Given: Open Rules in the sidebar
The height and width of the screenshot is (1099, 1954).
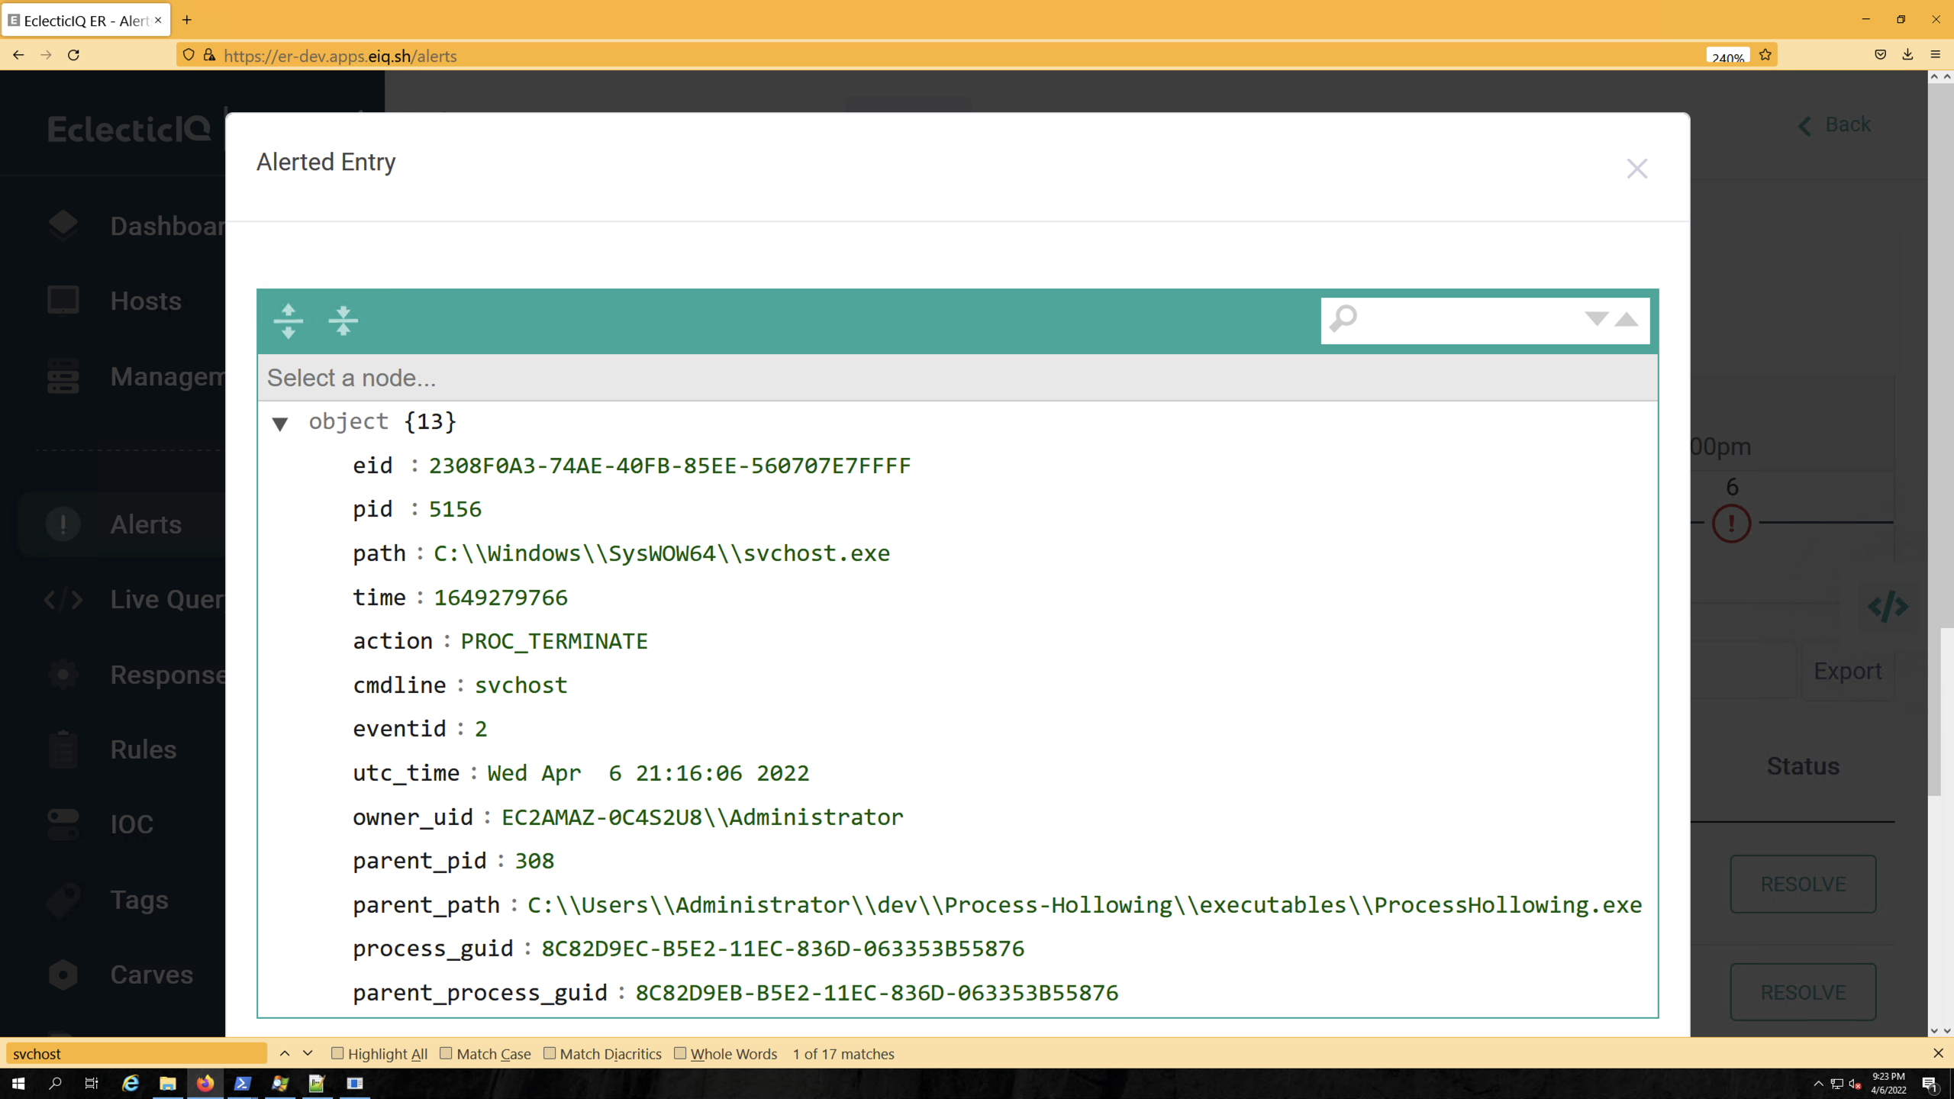Looking at the screenshot, I should pyautogui.click(x=111, y=749).
